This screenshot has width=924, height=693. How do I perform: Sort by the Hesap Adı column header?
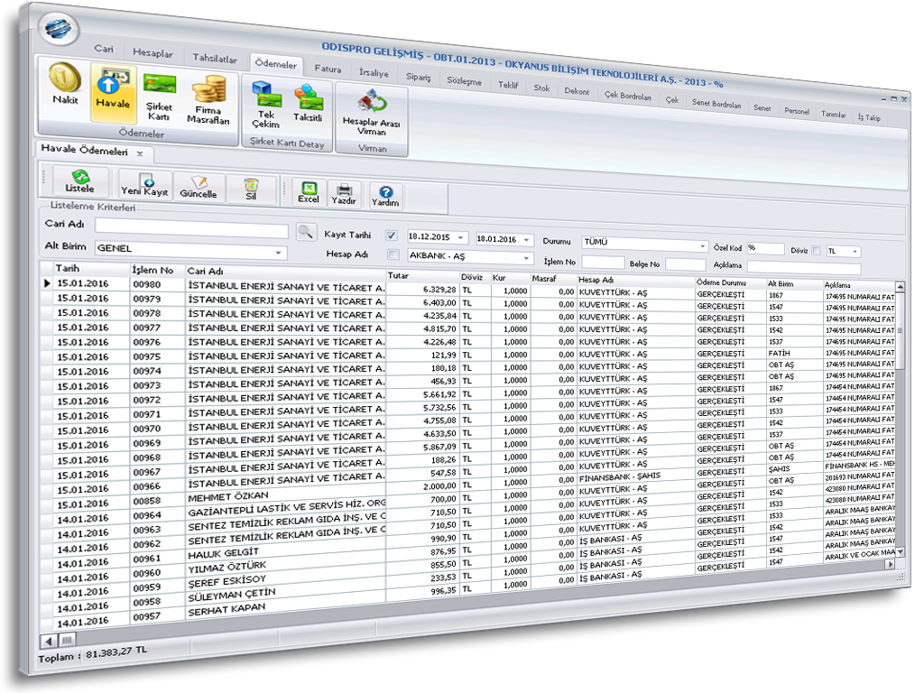click(596, 280)
